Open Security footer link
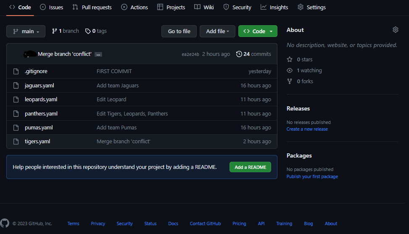Screen dimensions: 409x234 [x=124, y=223]
